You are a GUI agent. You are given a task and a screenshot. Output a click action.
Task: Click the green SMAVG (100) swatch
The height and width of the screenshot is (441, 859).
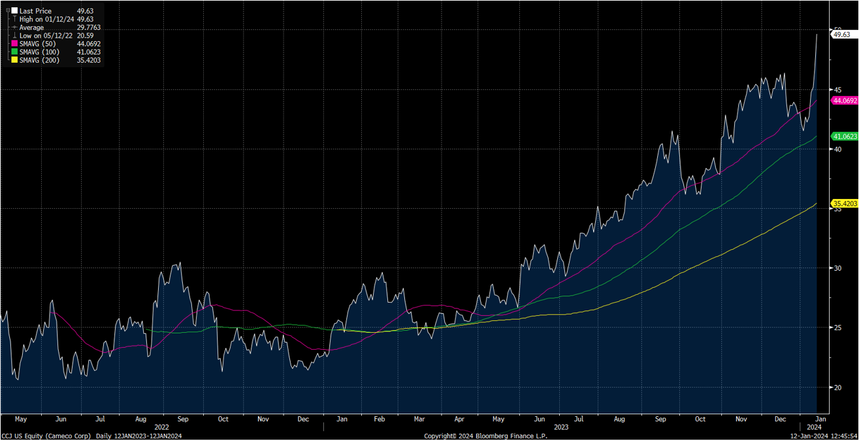click(x=14, y=52)
